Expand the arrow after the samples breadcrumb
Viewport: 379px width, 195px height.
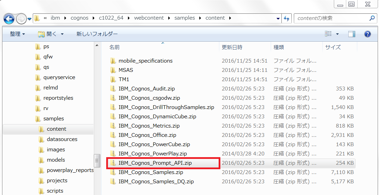coord(200,18)
